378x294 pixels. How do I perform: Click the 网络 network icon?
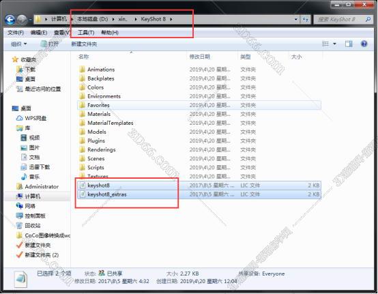pyautogui.click(x=19, y=206)
